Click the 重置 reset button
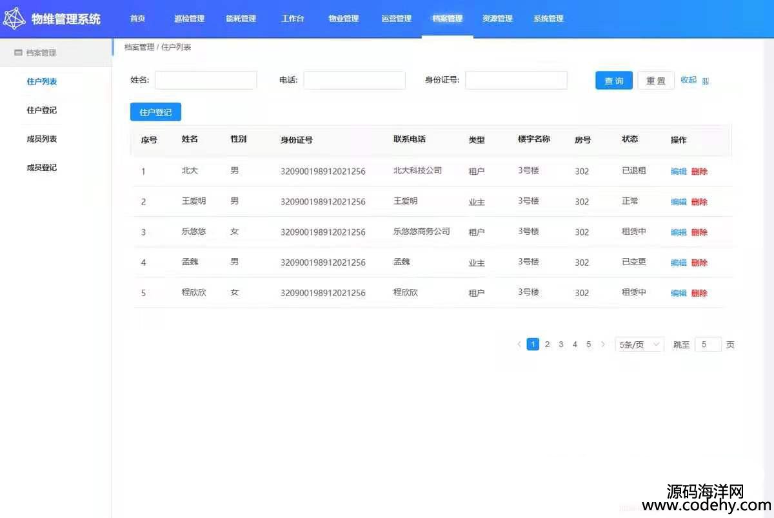Image resolution: width=774 pixels, height=518 pixels. pos(656,81)
